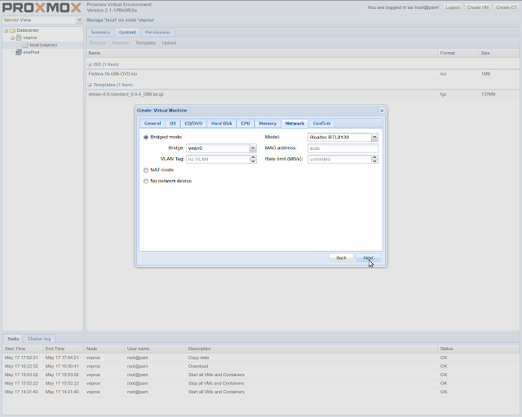Switch to the CD/DVD wizard tab
Screen dimensions: 522x417
pyautogui.click(x=193, y=123)
